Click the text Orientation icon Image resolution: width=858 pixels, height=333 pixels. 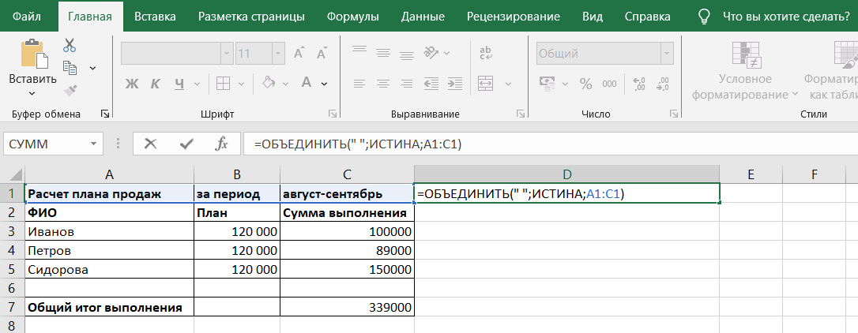[x=432, y=53]
